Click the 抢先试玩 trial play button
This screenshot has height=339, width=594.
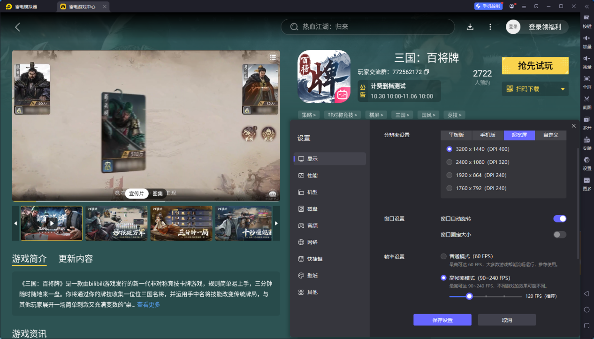coord(535,66)
